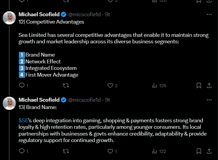Reply to the Brand Name tweet

point(22,151)
